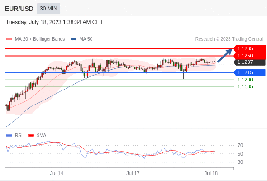The height and width of the screenshot is (181, 267).
Task: Toggle the RSI legend marker
Action: click(9, 136)
